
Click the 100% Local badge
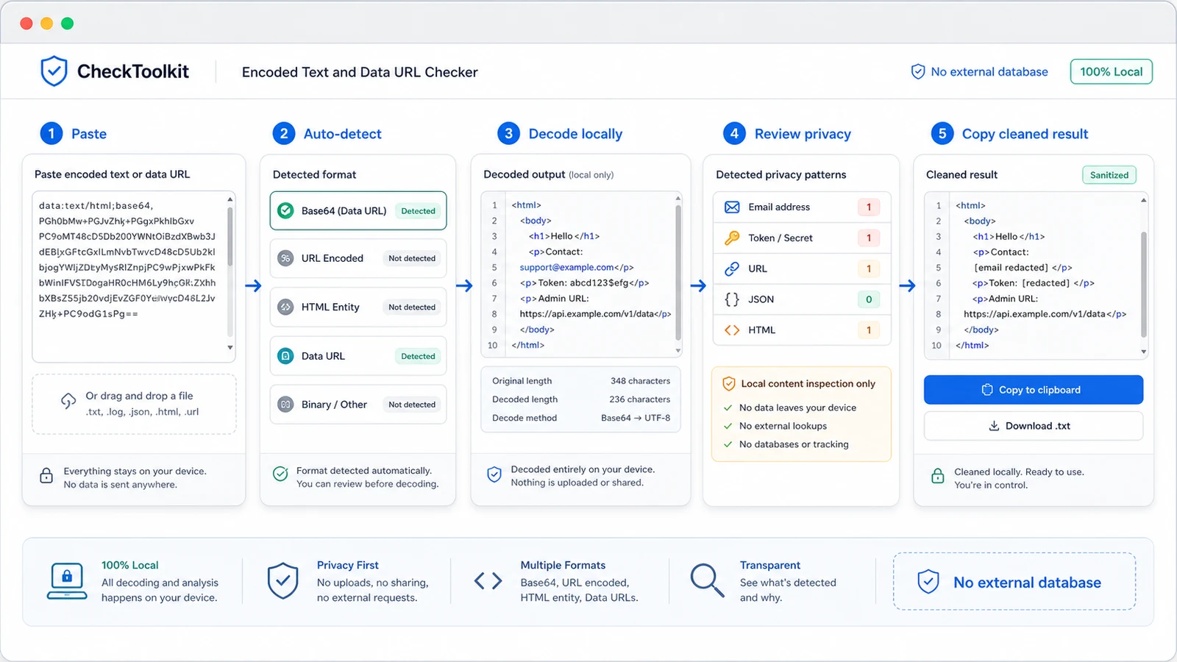coord(1111,71)
